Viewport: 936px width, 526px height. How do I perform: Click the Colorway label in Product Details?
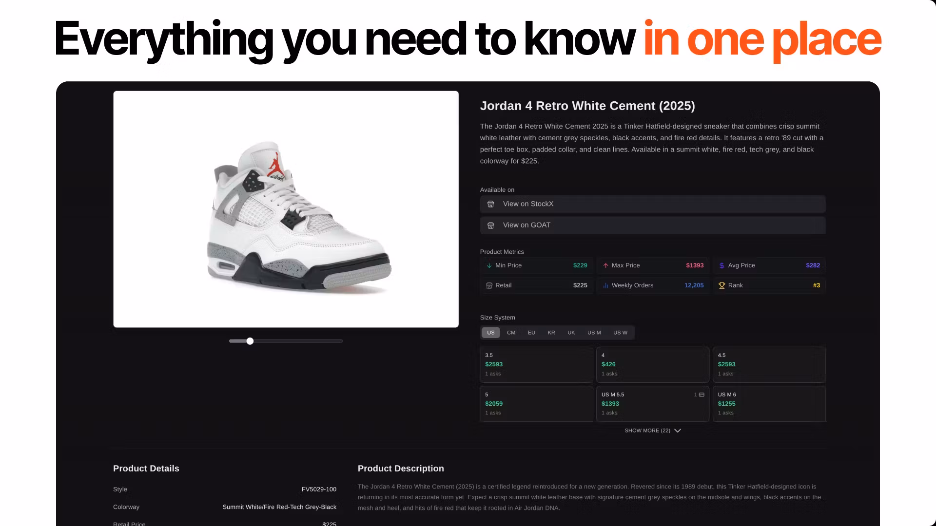tap(126, 507)
